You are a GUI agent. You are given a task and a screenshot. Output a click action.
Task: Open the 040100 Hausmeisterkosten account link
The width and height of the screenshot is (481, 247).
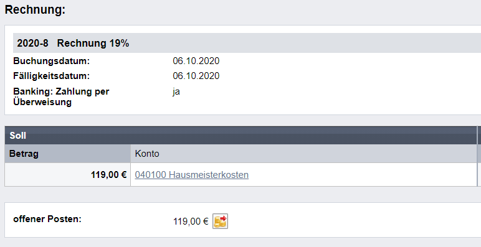click(192, 175)
